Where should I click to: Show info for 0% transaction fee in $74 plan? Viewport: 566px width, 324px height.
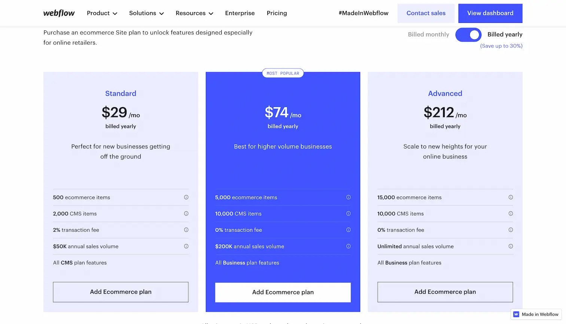click(349, 230)
